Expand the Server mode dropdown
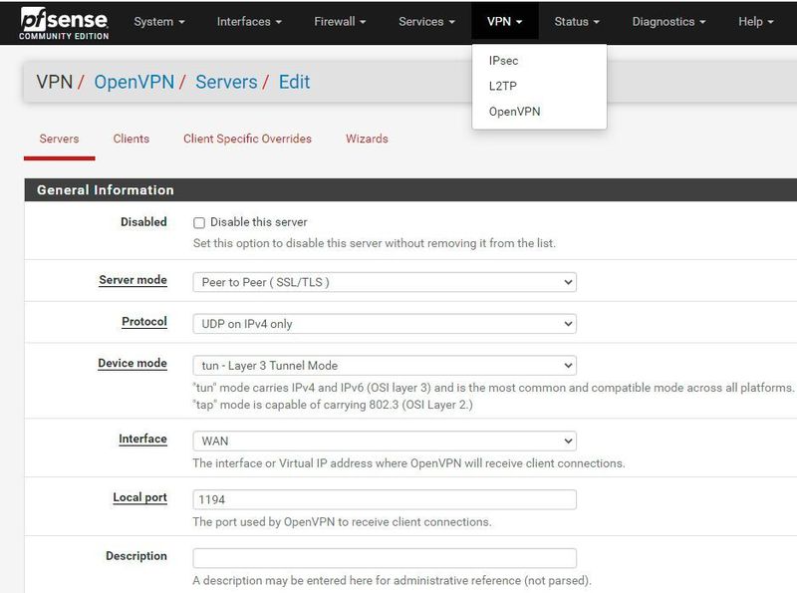 coord(385,282)
